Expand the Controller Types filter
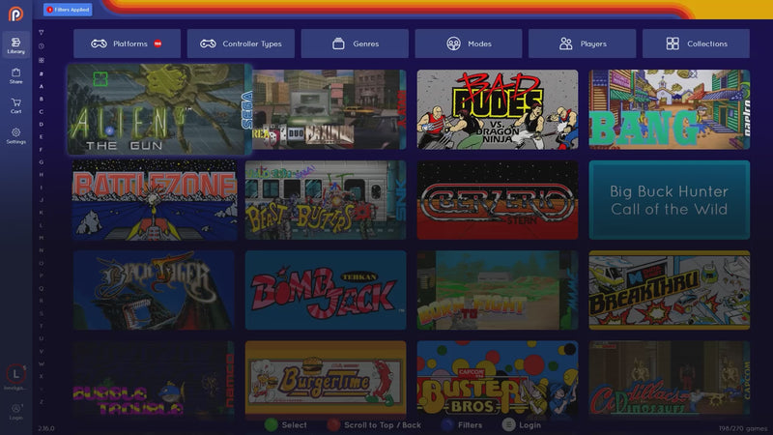 [x=240, y=43]
